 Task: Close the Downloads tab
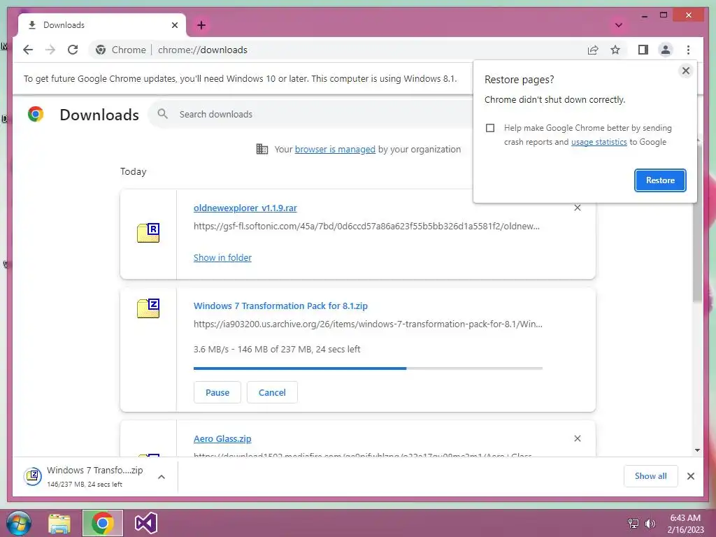tap(174, 25)
